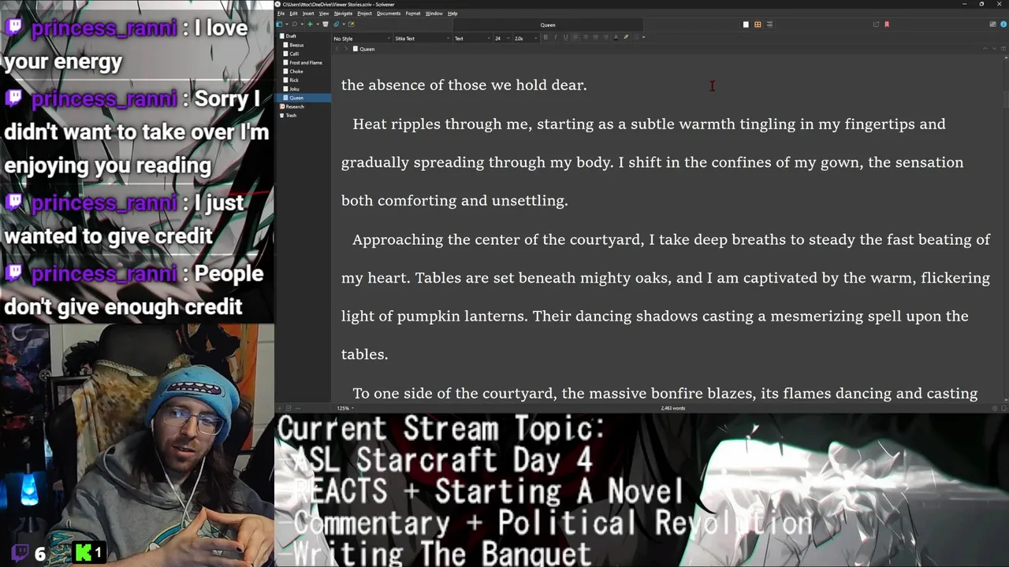Align text left
The image size is (1009, 567).
[x=575, y=38]
